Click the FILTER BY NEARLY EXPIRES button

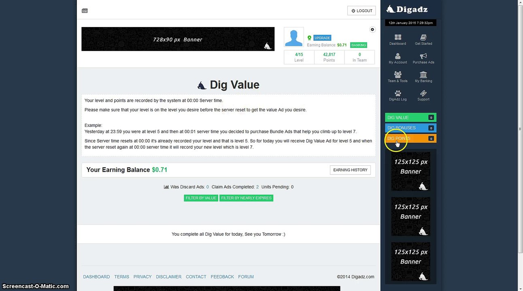click(246, 198)
